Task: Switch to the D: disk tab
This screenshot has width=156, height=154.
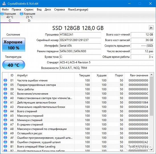Action: [x=29, y=17]
